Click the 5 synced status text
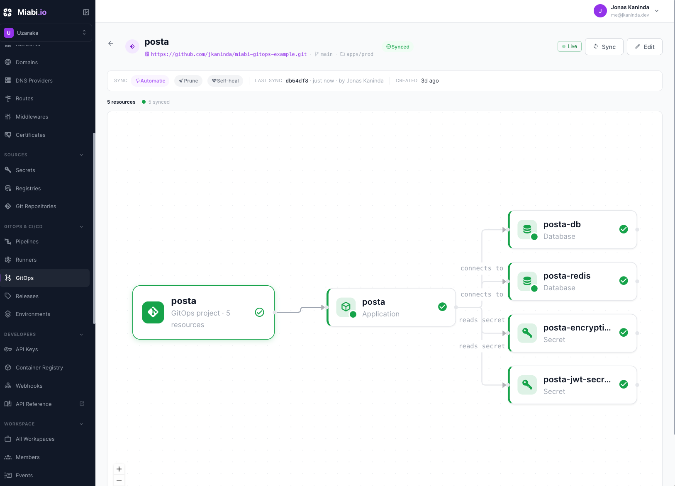The image size is (675, 486). (159, 102)
